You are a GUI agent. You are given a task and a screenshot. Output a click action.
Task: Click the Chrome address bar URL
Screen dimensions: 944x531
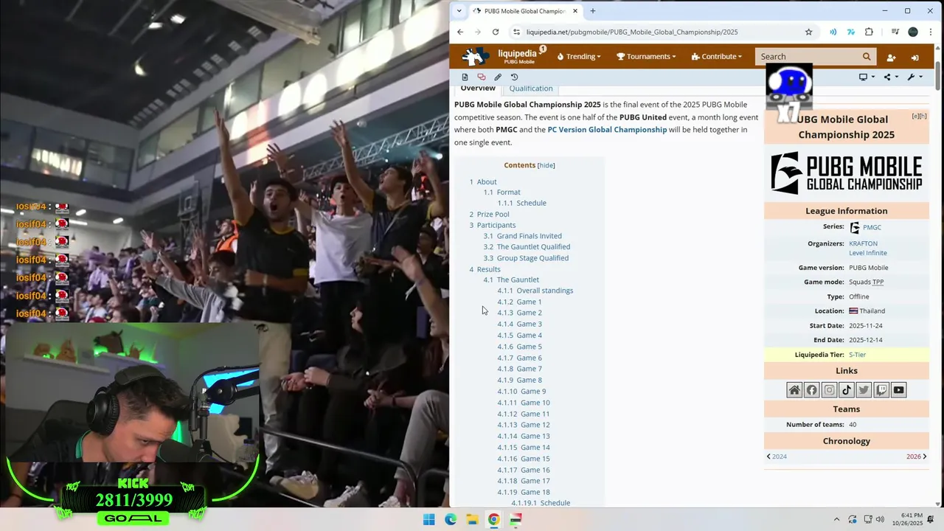point(632,32)
